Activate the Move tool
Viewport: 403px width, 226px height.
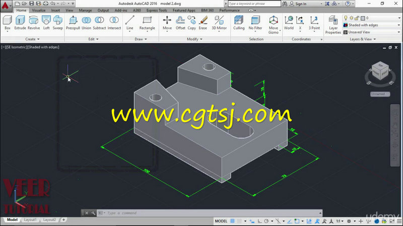pos(167,23)
